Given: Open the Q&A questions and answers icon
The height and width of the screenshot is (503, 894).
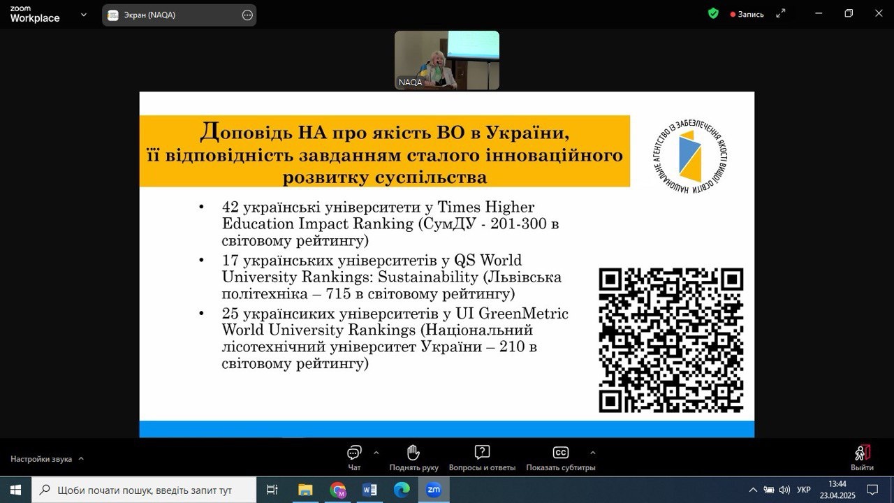Looking at the screenshot, I should click(x=482, y=453).
